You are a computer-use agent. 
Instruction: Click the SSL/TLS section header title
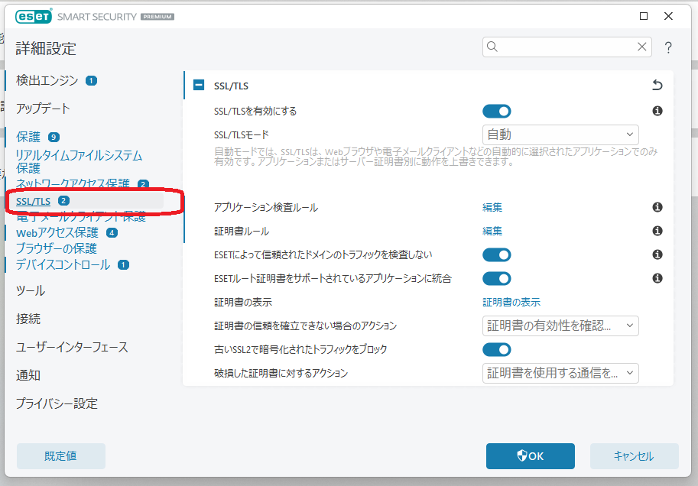[231, 86]
